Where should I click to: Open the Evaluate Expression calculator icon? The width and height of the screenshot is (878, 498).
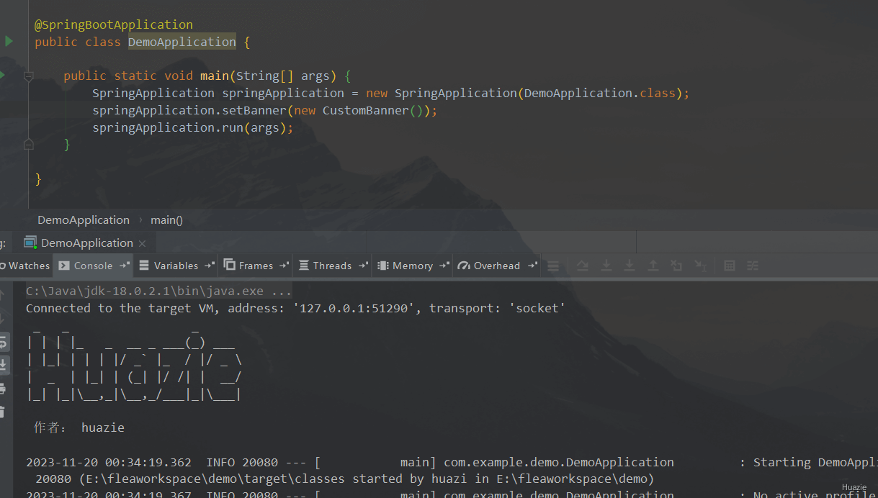(729, 266)
